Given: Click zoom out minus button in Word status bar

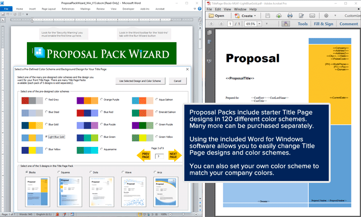Looking at the screenshot, I should click(170, 214).
